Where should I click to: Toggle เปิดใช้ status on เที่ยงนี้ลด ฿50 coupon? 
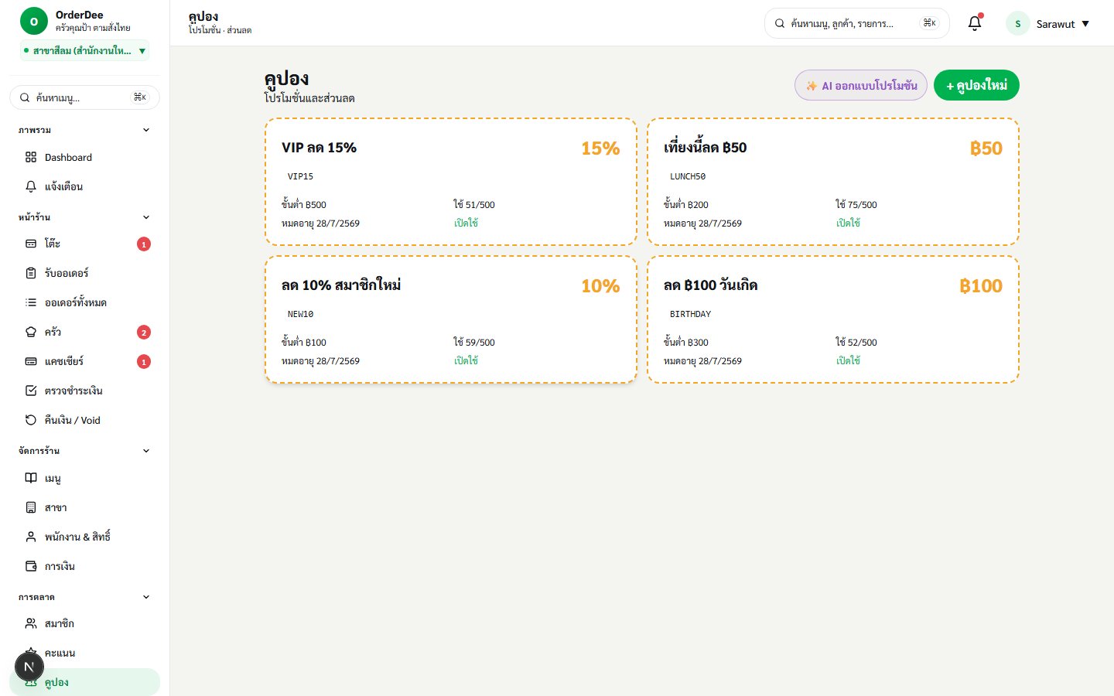[848, 223]
